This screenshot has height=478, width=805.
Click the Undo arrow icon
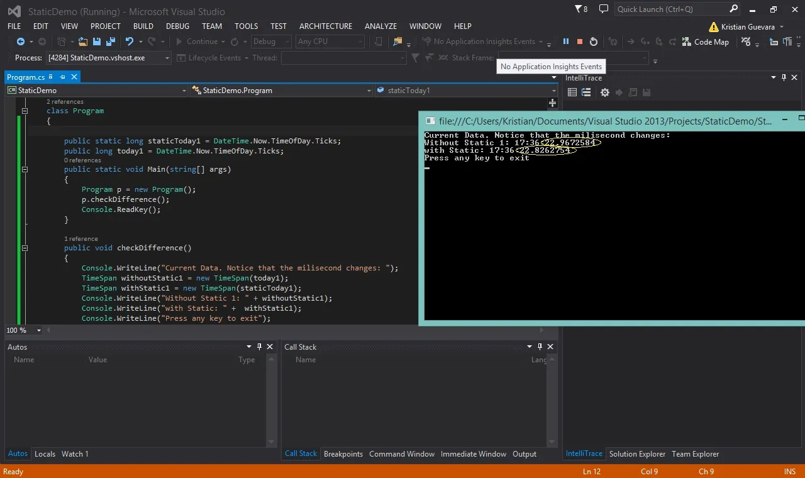[x=130, y=42]
